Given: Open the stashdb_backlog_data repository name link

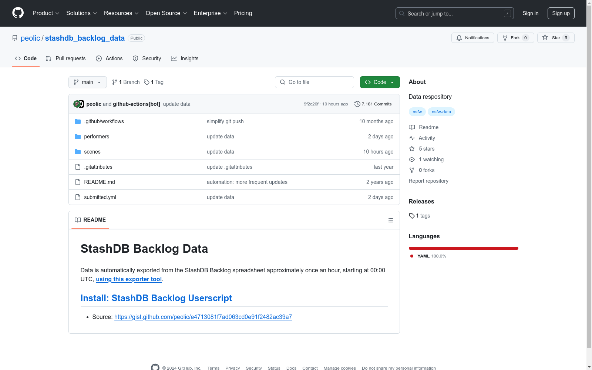Looking at the screenshot, I should [x=85, y=38].
